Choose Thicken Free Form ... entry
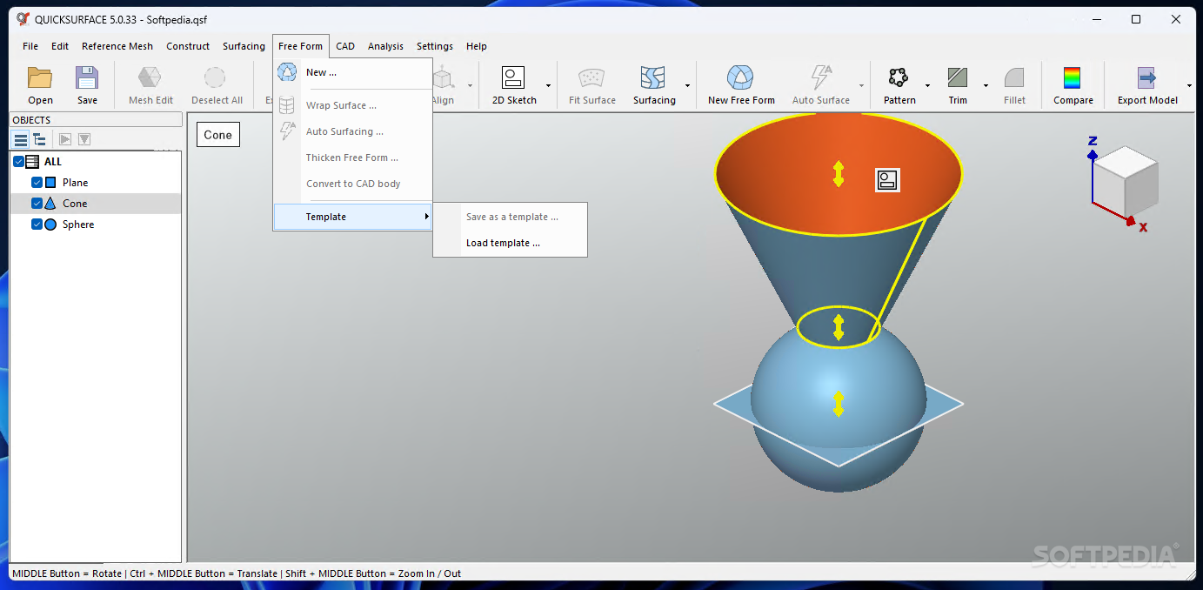This screenshot has height=590, width=1203. coord(352,158)
